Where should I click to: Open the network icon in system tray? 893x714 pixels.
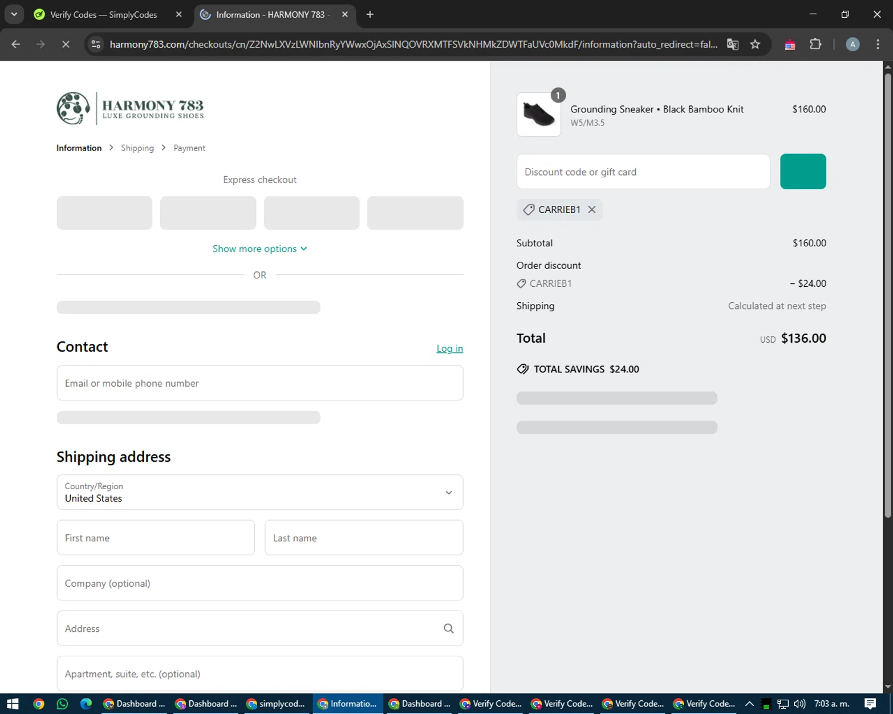pyautogui.click(x=783, y=704)
